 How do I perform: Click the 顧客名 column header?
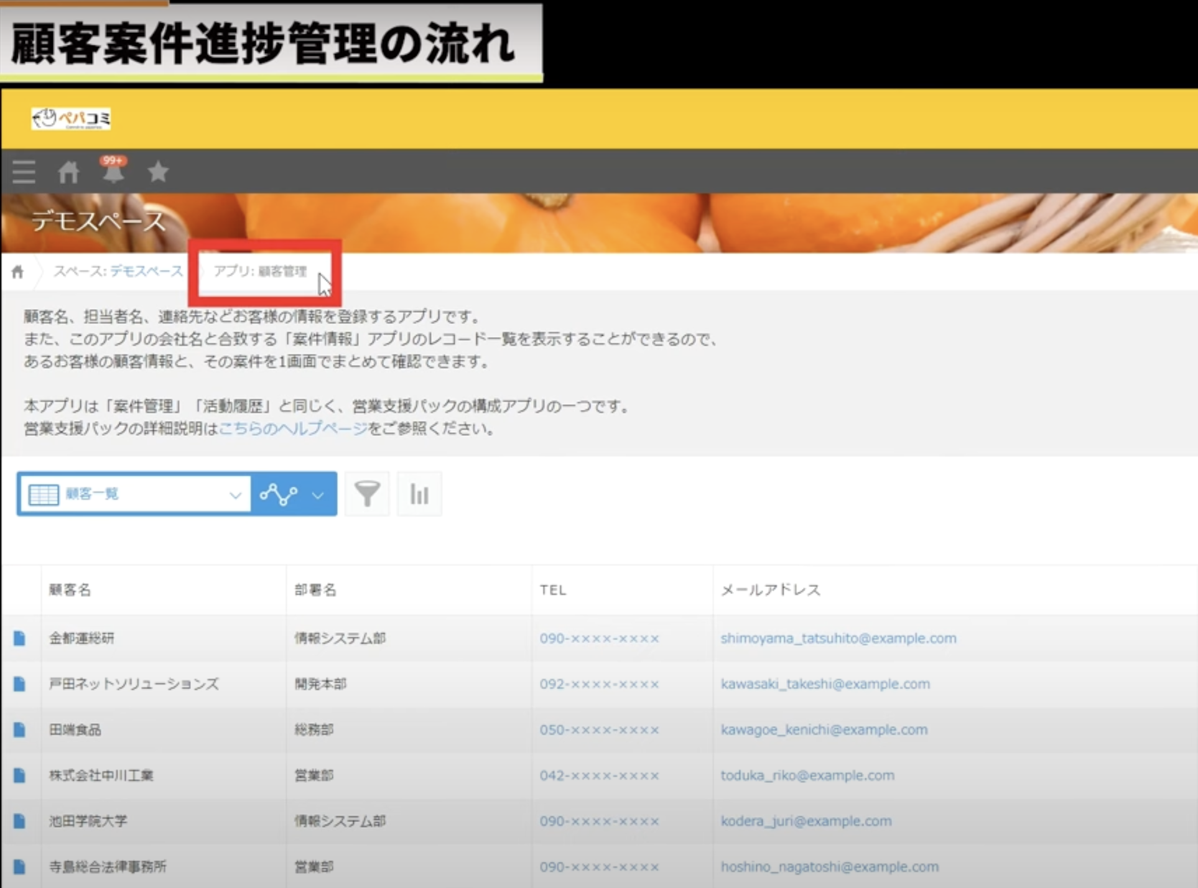tap(70, 590)
